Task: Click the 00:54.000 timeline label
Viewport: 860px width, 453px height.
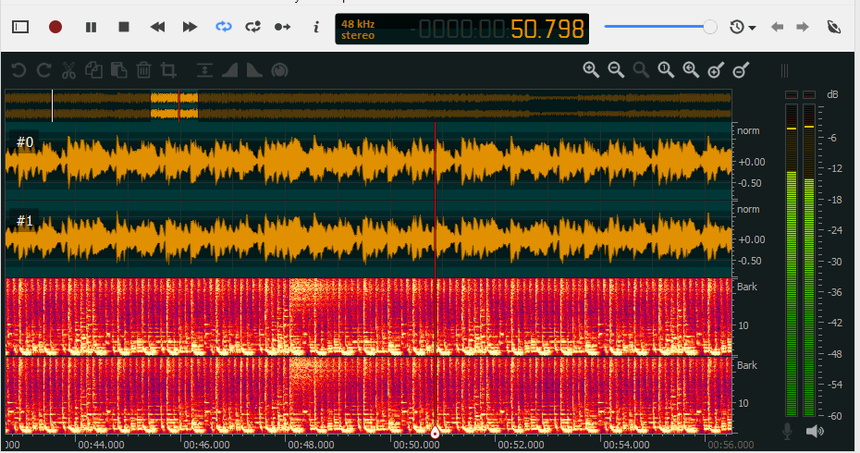Action: (626, 445)
